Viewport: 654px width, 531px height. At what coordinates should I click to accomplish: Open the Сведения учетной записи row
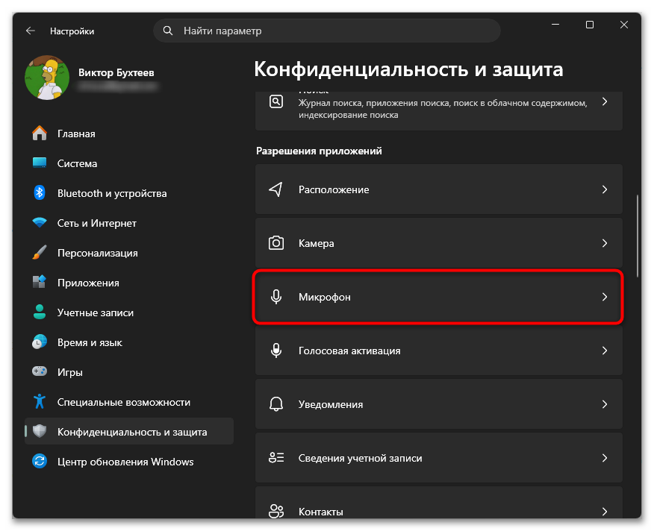coord(439,458)
